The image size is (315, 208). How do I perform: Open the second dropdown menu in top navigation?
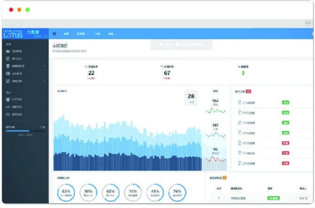[82, 34]
